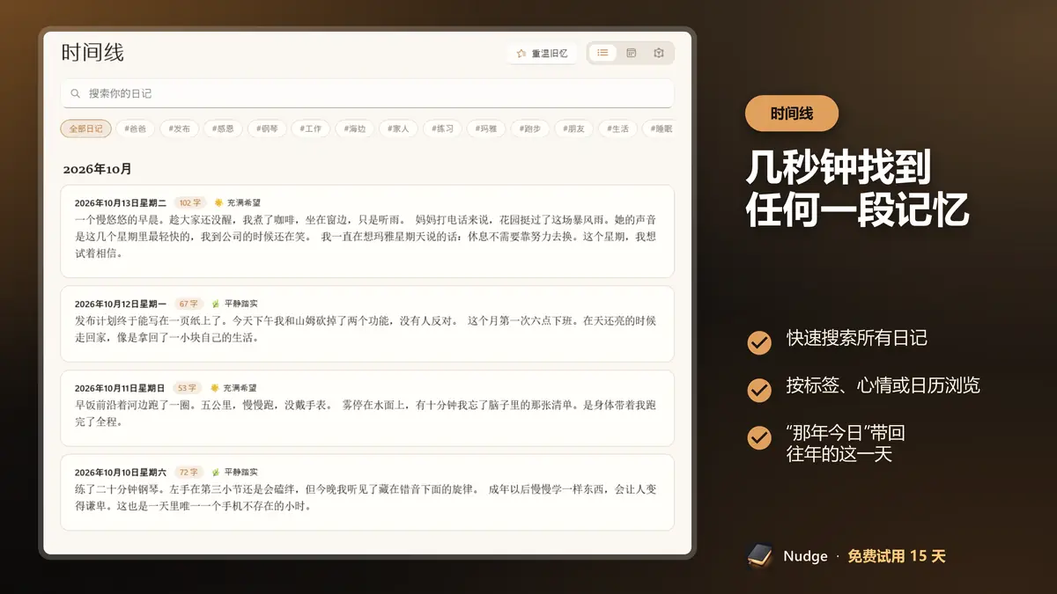Click the sun mood icon on October 11
1057x594 pixels.
point(214,387)
